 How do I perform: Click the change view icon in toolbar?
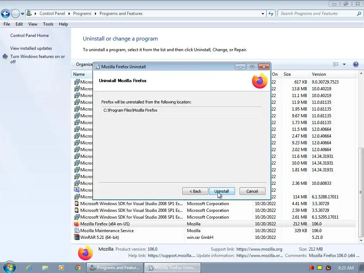point(336,64)
